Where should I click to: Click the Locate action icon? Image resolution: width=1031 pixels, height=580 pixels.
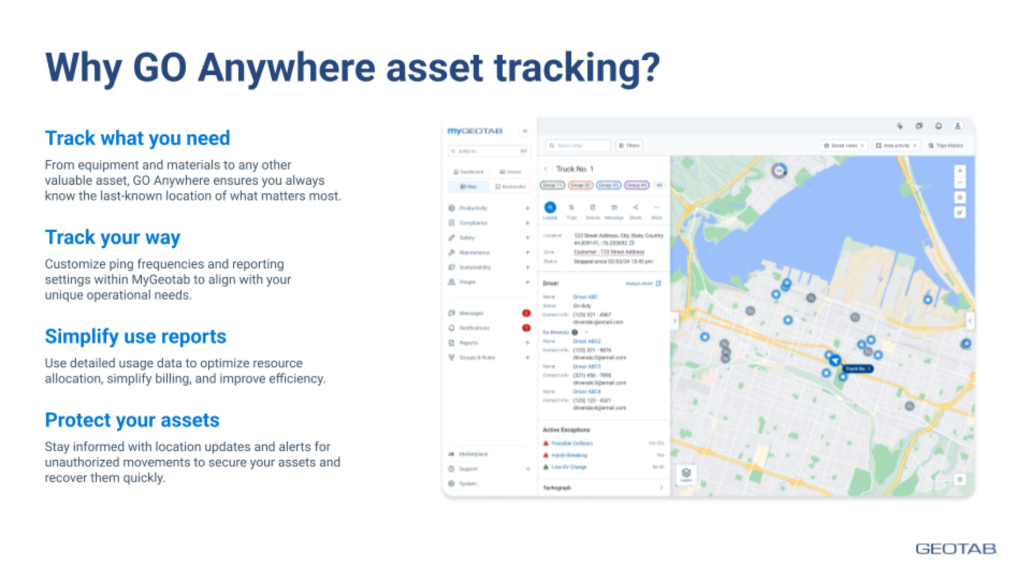point(550,207)
